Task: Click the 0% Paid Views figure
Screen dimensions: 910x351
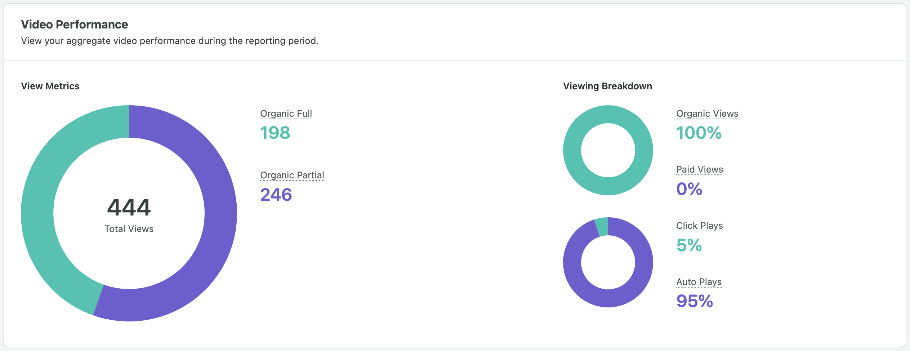Action: coord(689,189)
